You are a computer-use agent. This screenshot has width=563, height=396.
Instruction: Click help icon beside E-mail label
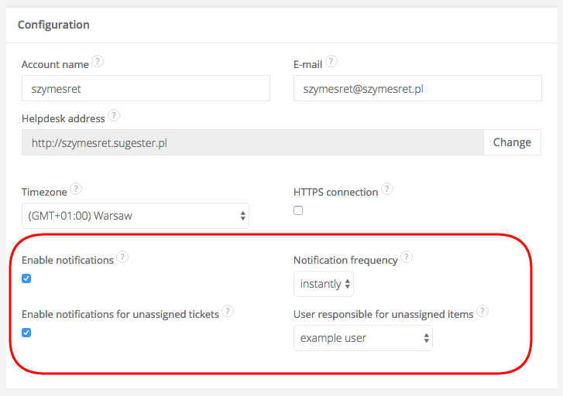(x=331, y=62)
